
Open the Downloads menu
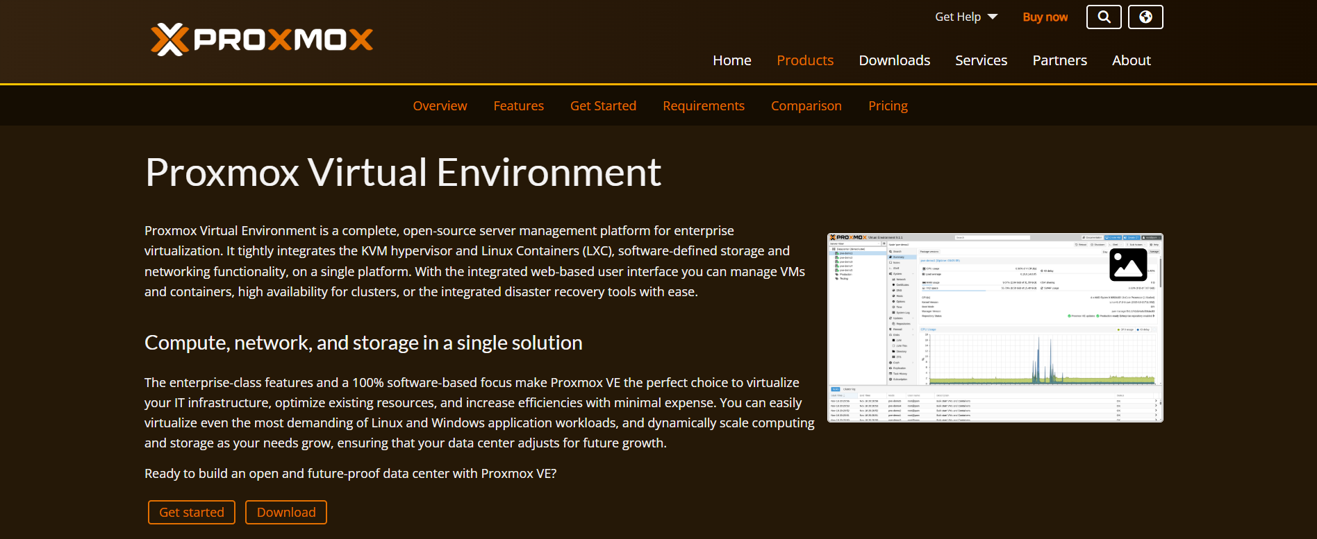(895, 60)
